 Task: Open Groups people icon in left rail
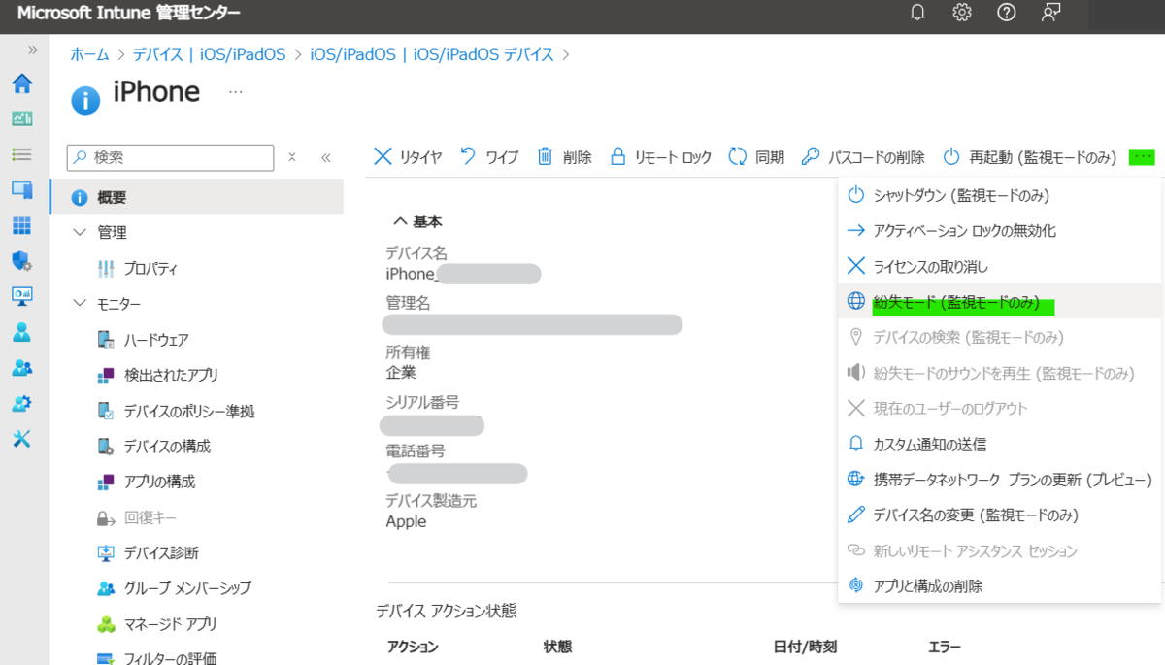tap(21, 368)
